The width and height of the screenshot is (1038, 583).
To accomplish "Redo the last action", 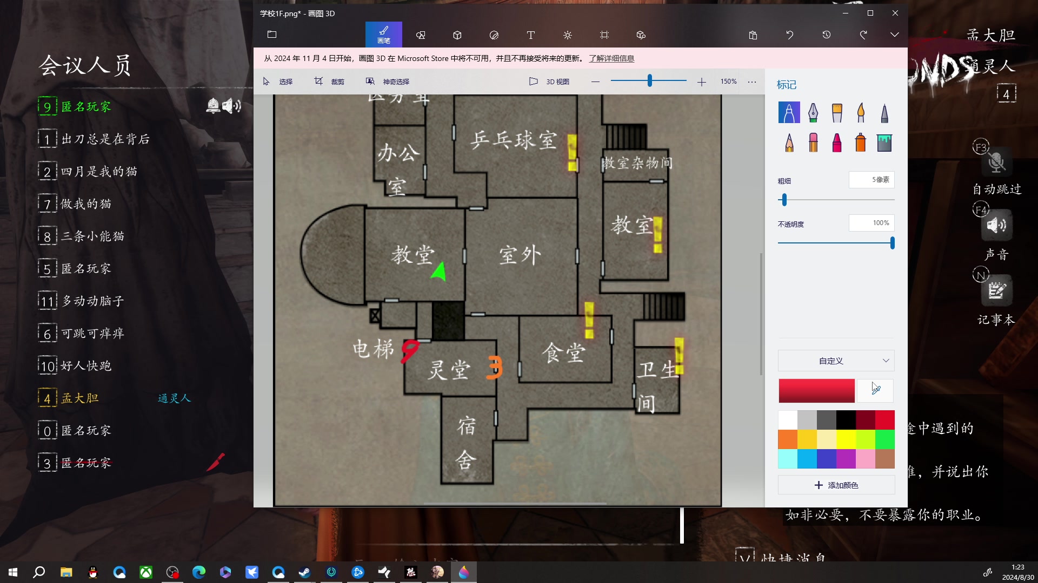I will click(x=863, y=35).
